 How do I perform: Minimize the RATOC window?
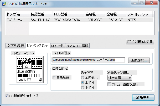[135, 3]
